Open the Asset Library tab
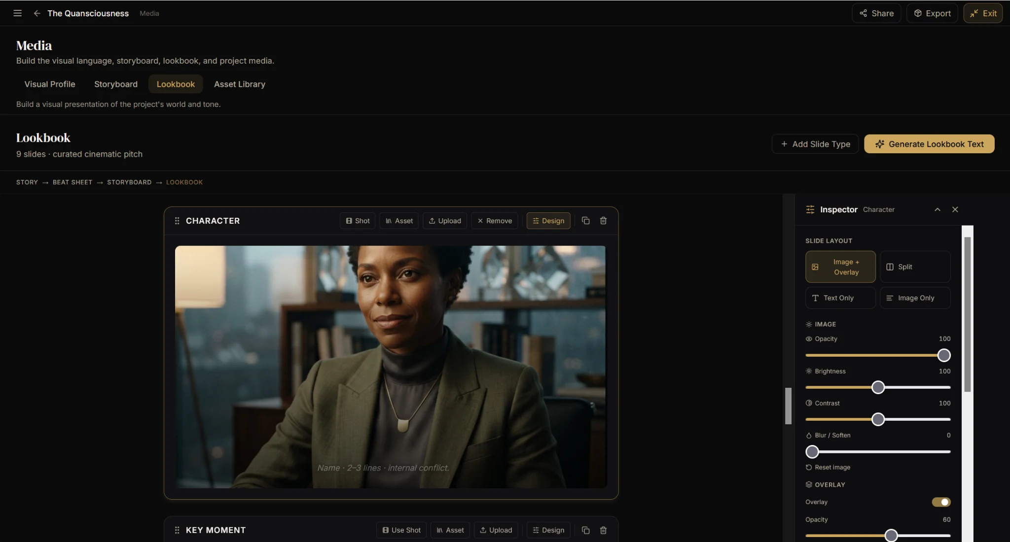 [240, 84]
